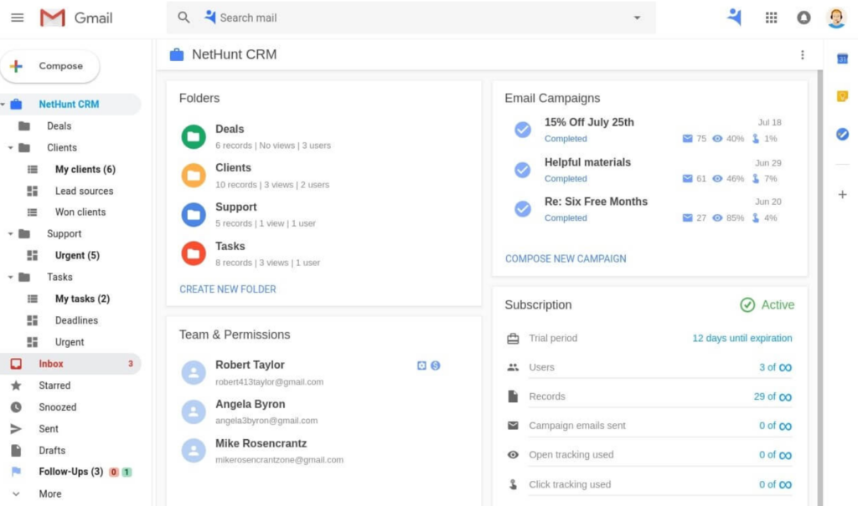This screenshot has width=858, height=506.
Task: Open Lead sources view
Action: [84, 191]
